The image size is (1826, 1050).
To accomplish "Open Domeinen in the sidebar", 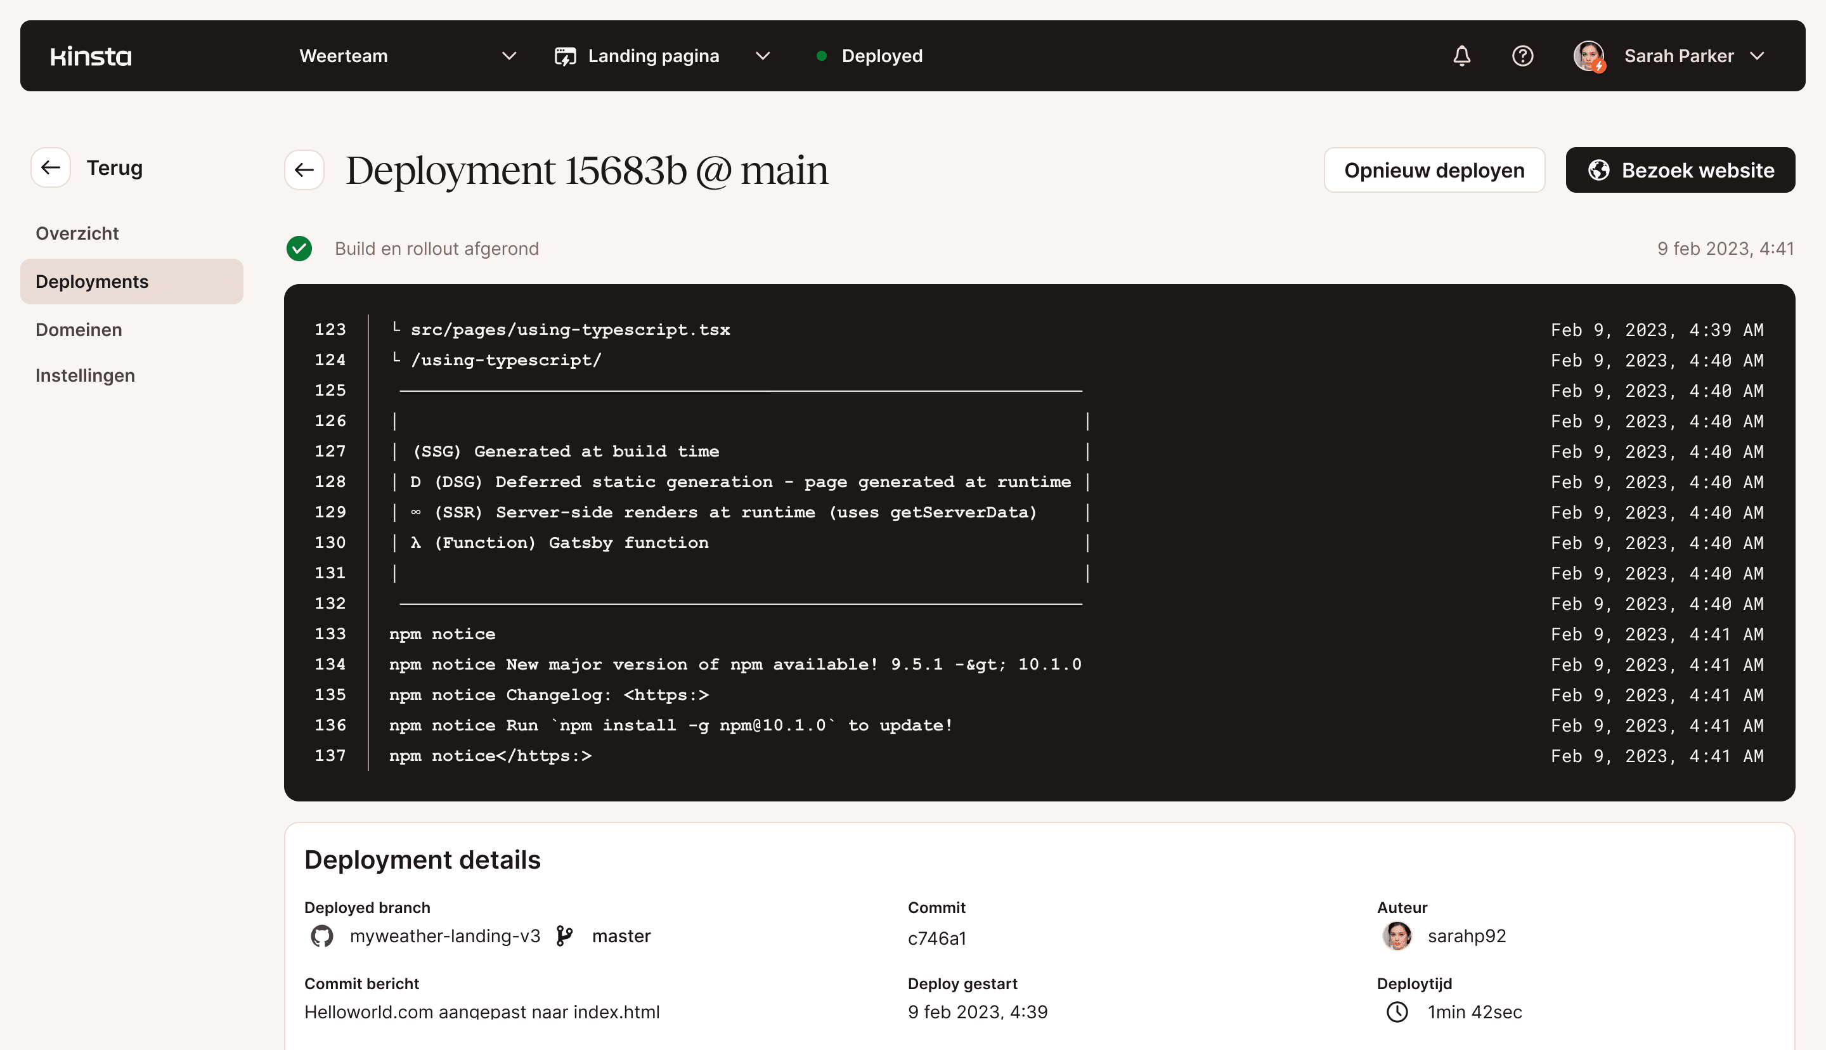I will click(79, 330).
